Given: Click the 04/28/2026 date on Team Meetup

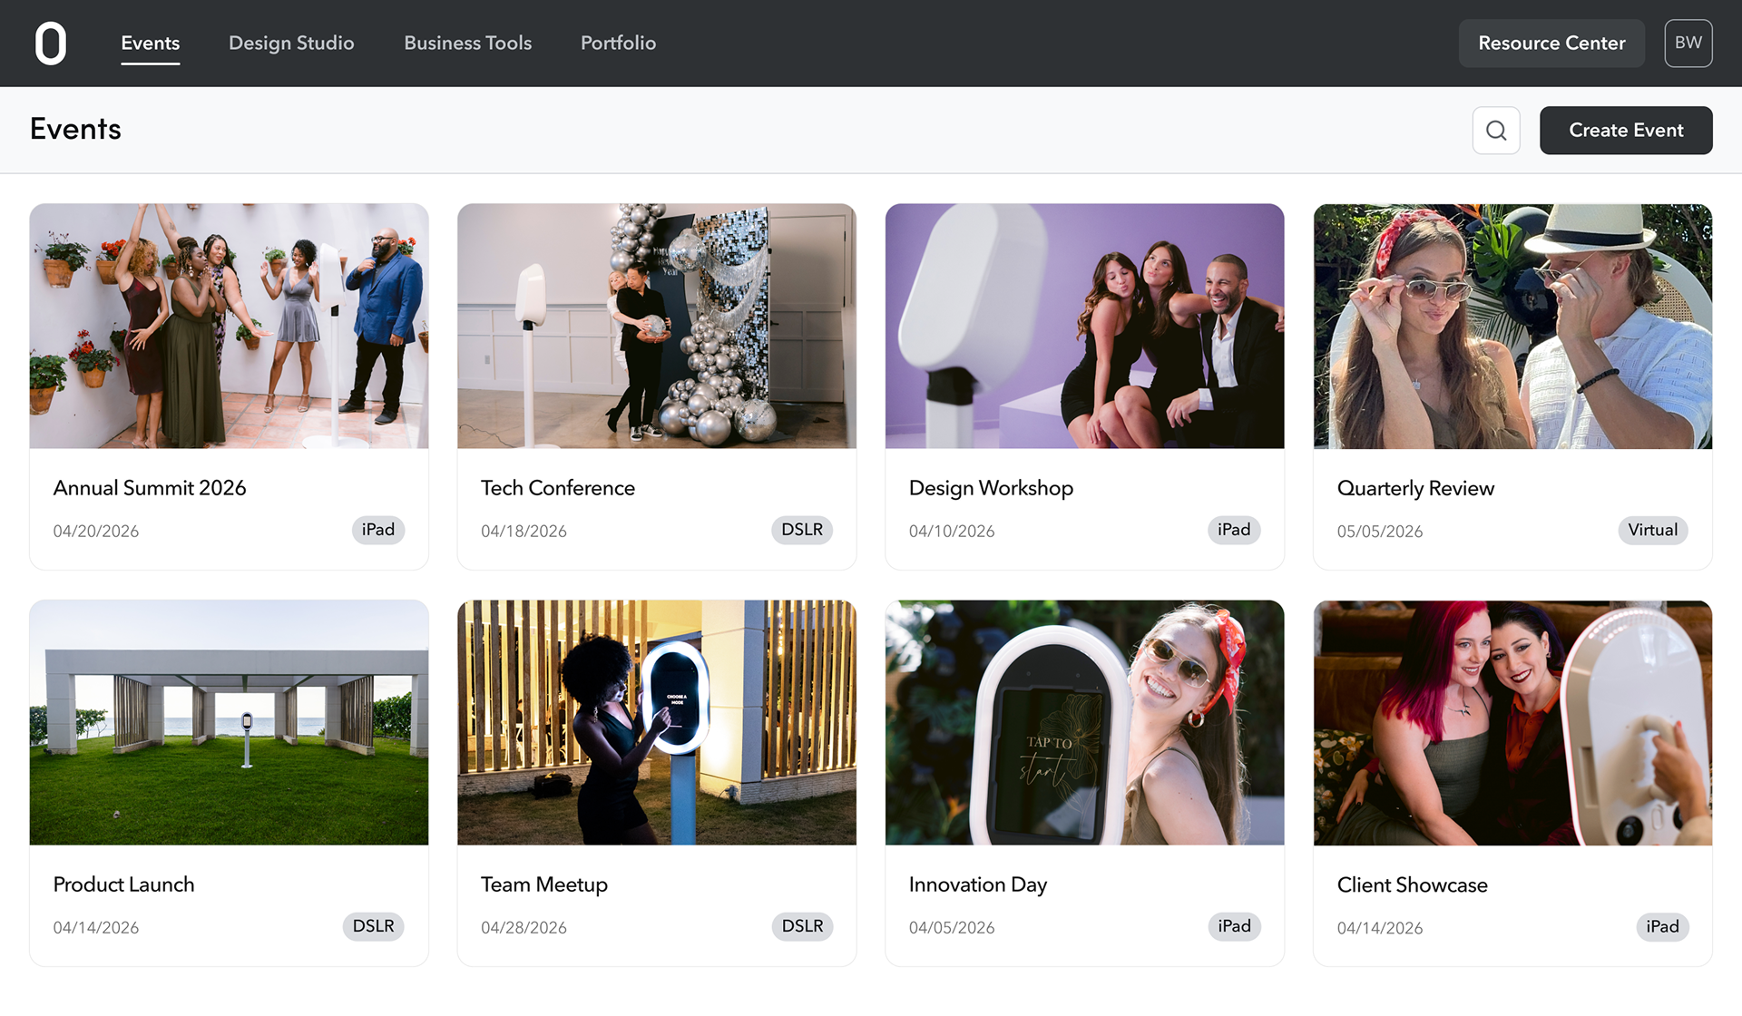Looking at the screenshot, I should point(524,928).
